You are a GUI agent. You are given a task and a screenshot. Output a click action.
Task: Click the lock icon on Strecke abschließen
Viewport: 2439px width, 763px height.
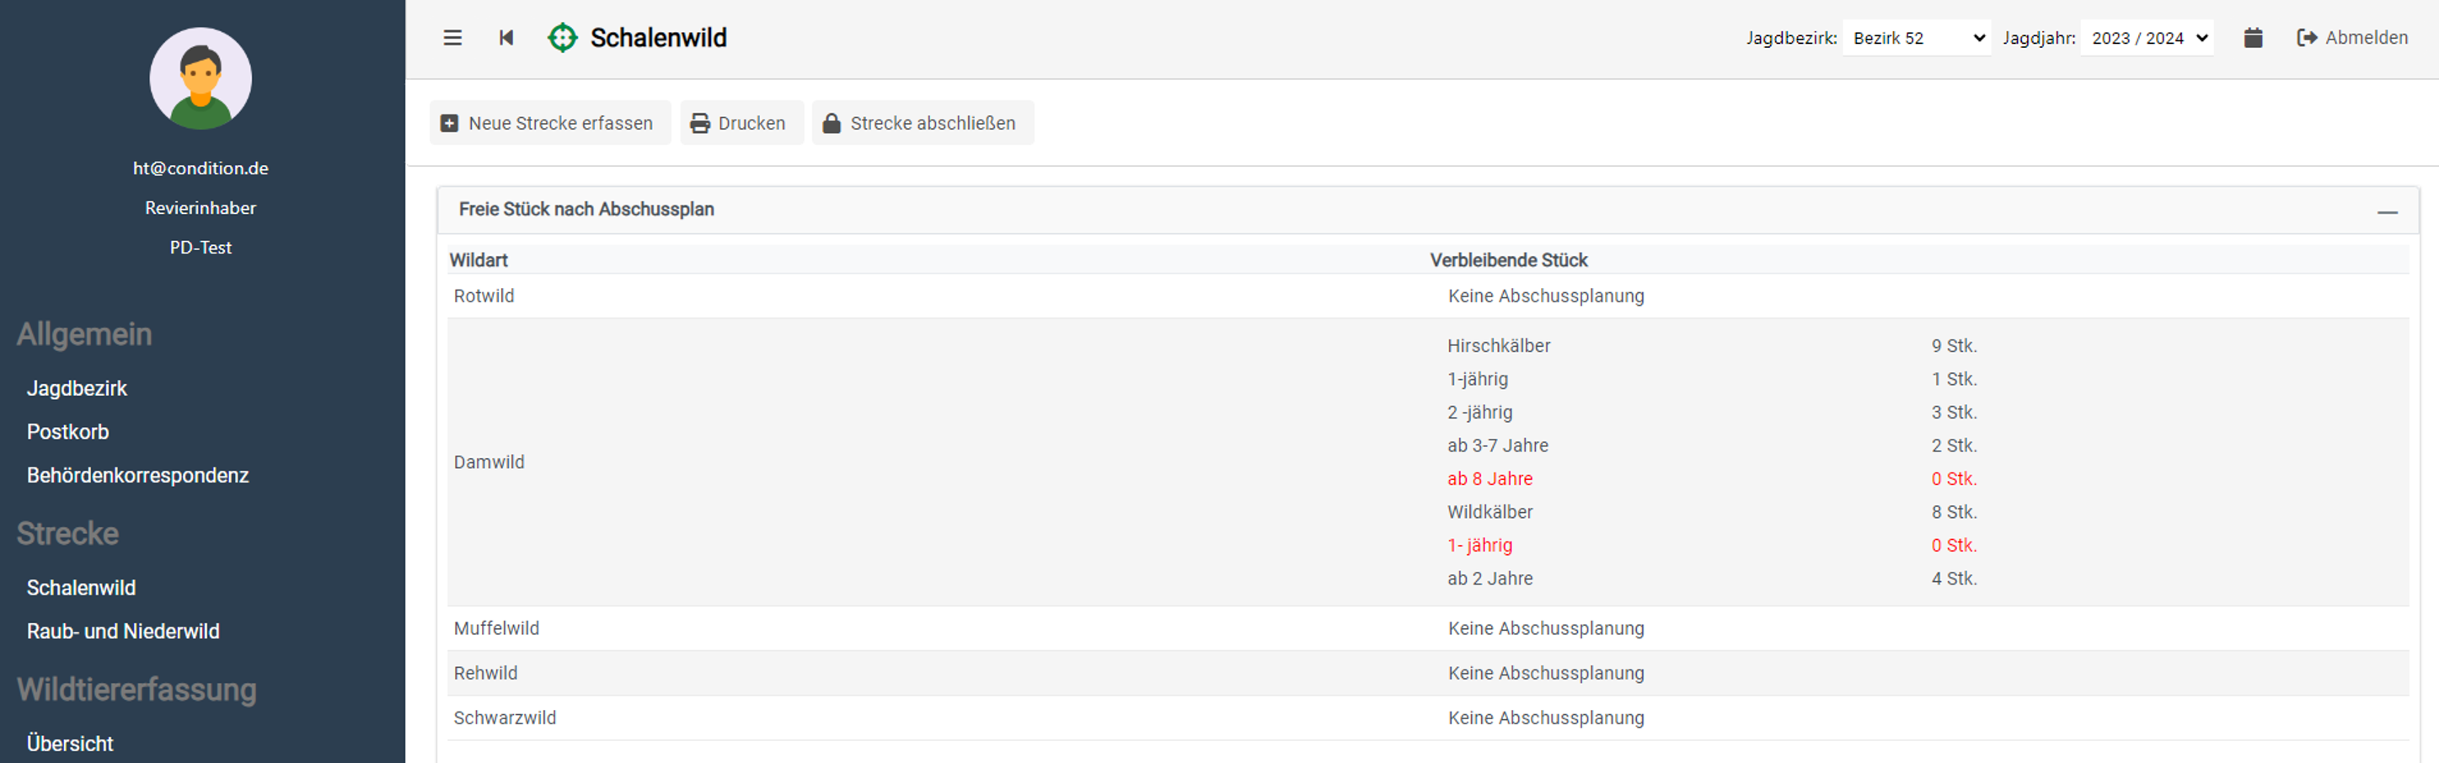(x=832, y=123)
